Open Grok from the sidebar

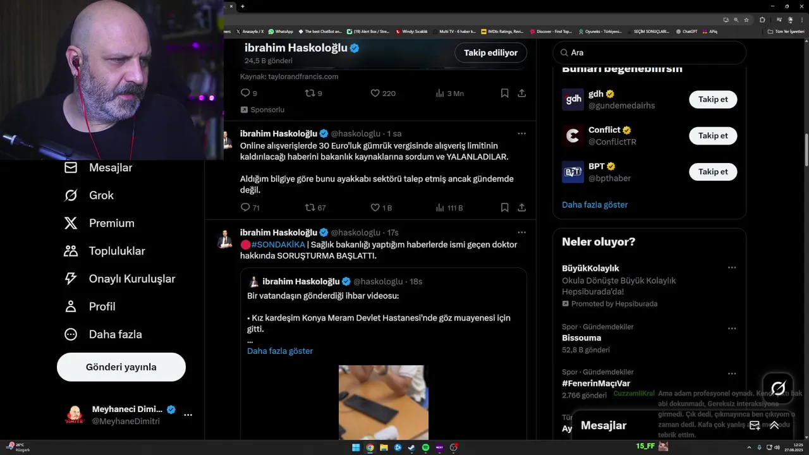pyautogui.click(x=88, y=195)
